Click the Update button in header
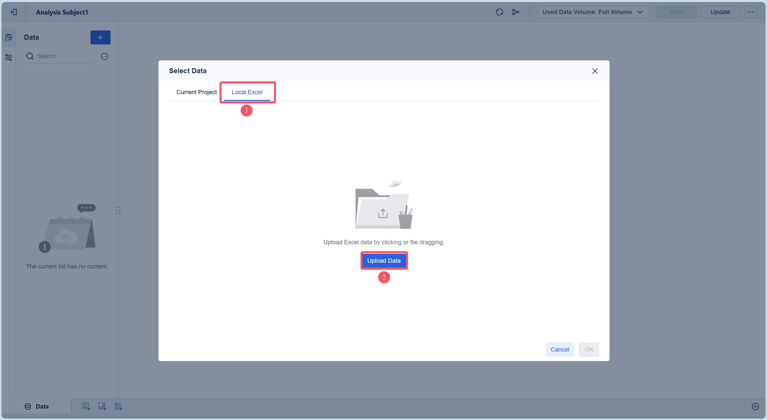Screen dimensions: 767x420 click(720, 12)
